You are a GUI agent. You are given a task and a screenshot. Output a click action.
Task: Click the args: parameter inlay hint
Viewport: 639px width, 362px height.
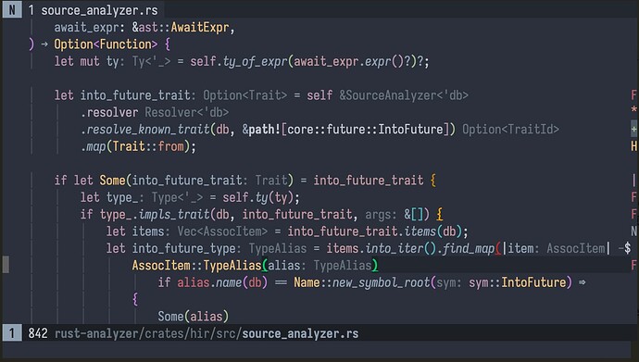(x=381, y=214)
